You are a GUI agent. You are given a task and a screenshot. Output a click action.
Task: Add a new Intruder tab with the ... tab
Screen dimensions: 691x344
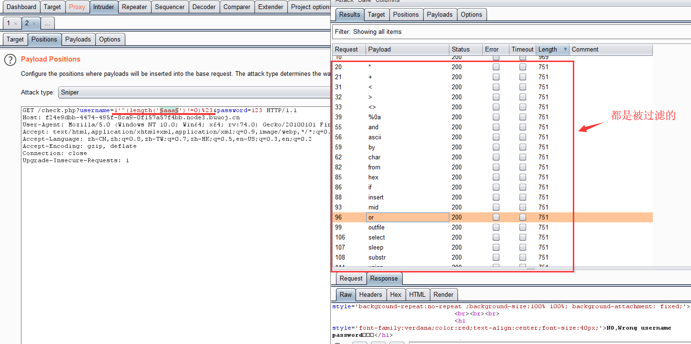[x=48, y=23]
